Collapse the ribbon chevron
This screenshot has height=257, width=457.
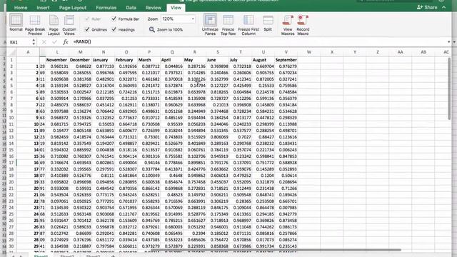(444, 7)
